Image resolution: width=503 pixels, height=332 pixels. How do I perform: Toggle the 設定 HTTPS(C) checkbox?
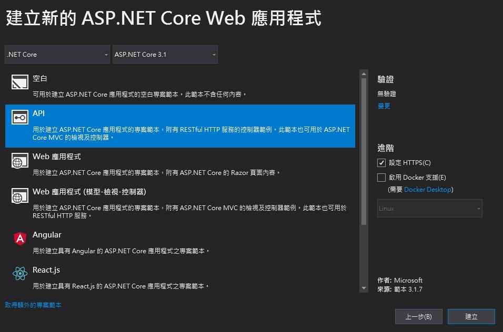click(x=381, y=163)
